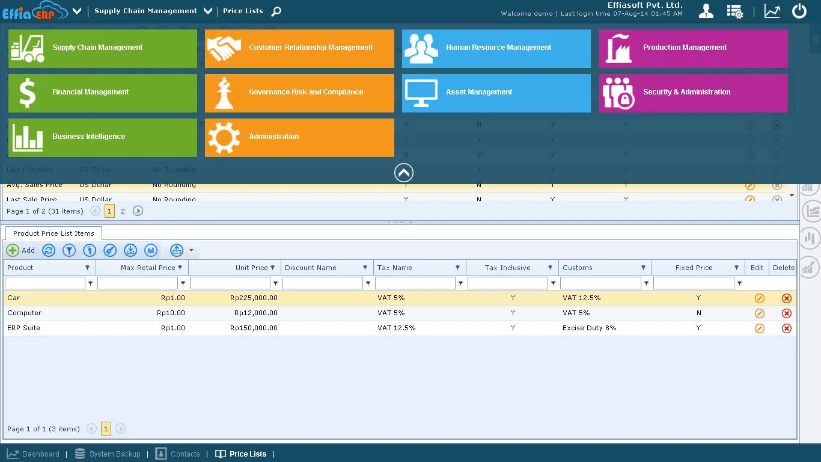Collapse the module menu with the up arrow
Screen dimensions: 821x462
[x=404, y=173]
